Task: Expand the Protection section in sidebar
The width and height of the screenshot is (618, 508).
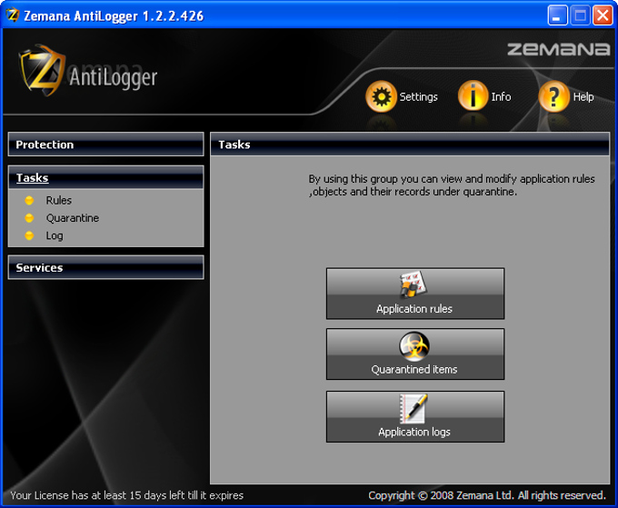Action: [x=105, y=144]
